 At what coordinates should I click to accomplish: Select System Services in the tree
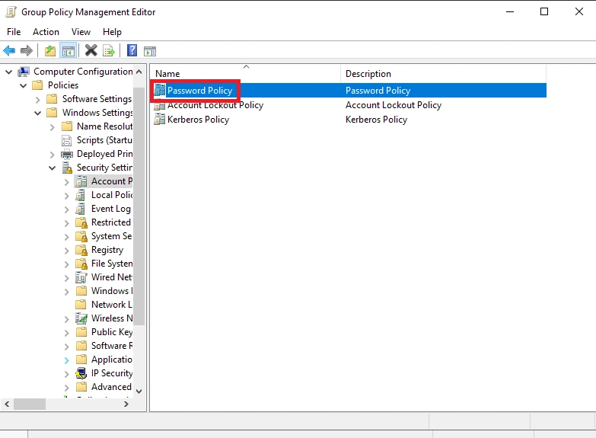point(111,236)
